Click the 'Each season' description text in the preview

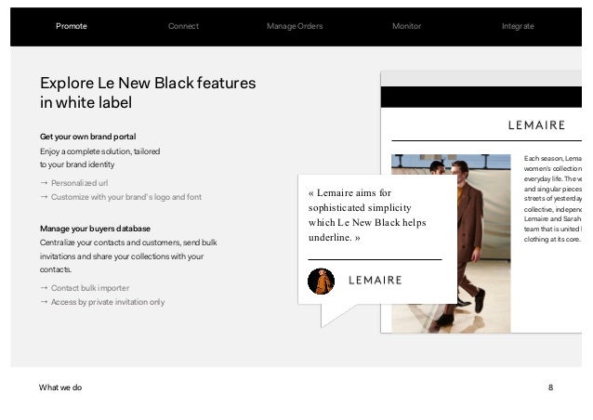tap(552, 199)
